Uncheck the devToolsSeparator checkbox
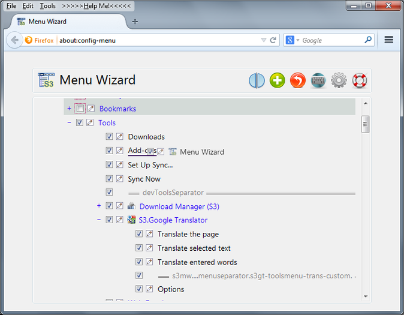Image resolution: width=404 pixels, height=315 pixels. [x=109, y=192]
